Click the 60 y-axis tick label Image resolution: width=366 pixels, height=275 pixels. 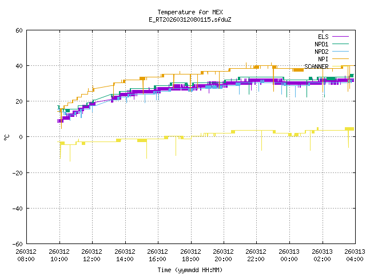pos(19,30)
